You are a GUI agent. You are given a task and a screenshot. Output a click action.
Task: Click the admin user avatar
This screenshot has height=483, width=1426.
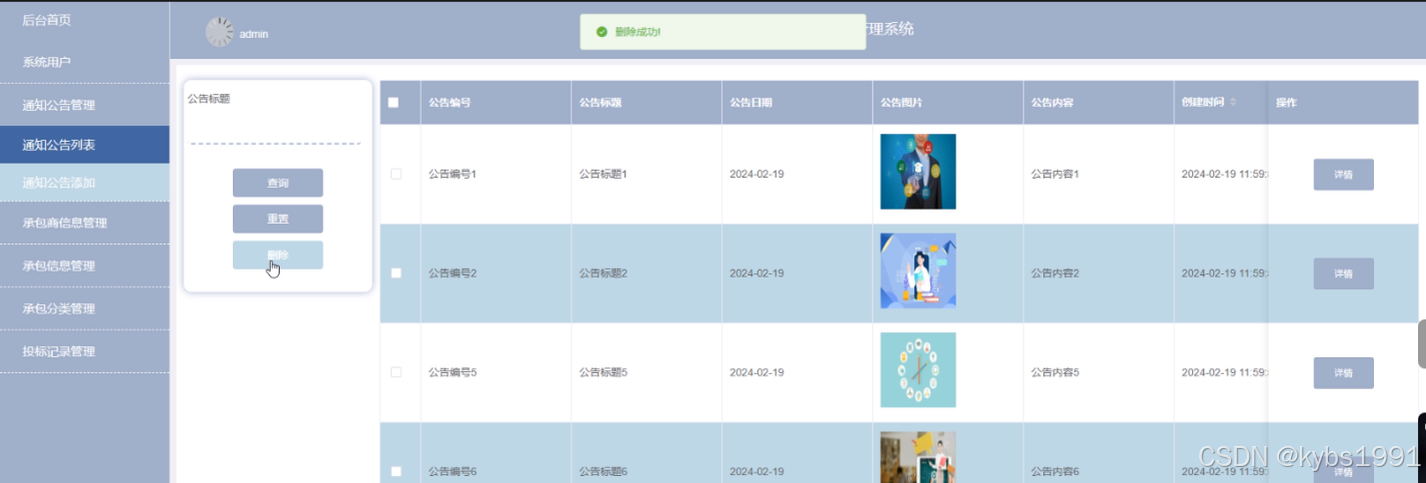[x=220, y=32]
